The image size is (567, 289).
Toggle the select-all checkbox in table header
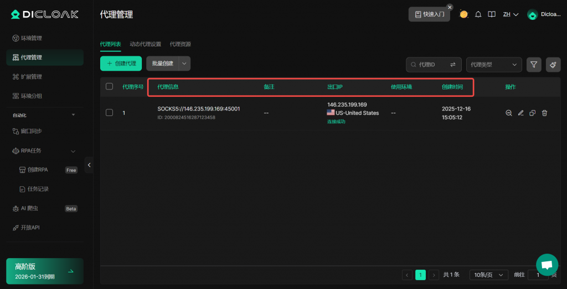(x=109, y=87)
